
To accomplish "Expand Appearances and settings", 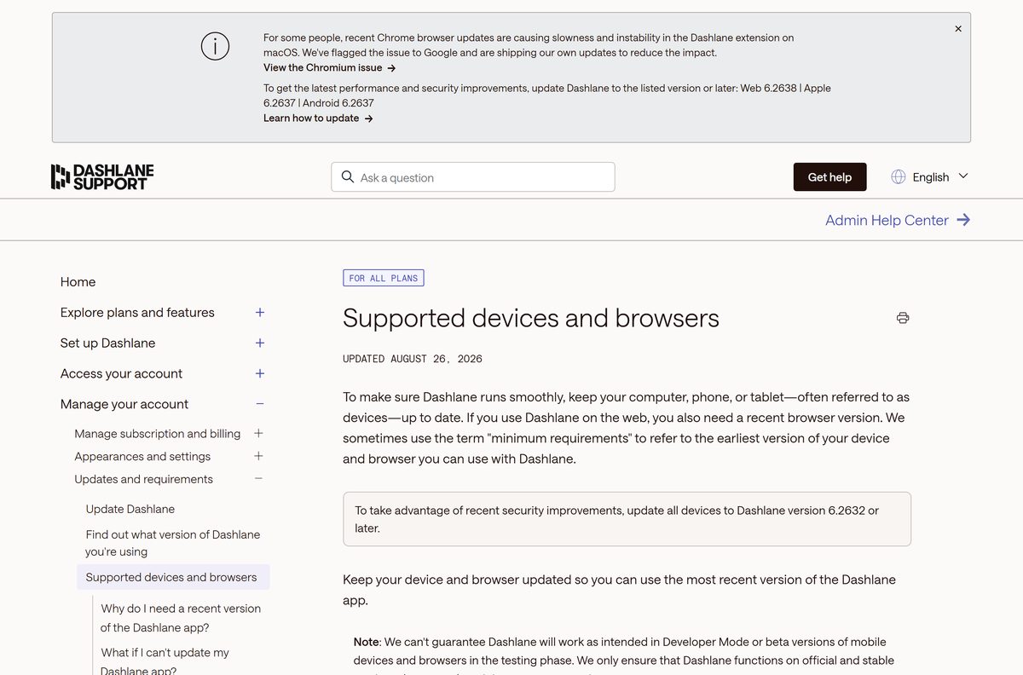I will pyautogui.click(x=258, y=456).
